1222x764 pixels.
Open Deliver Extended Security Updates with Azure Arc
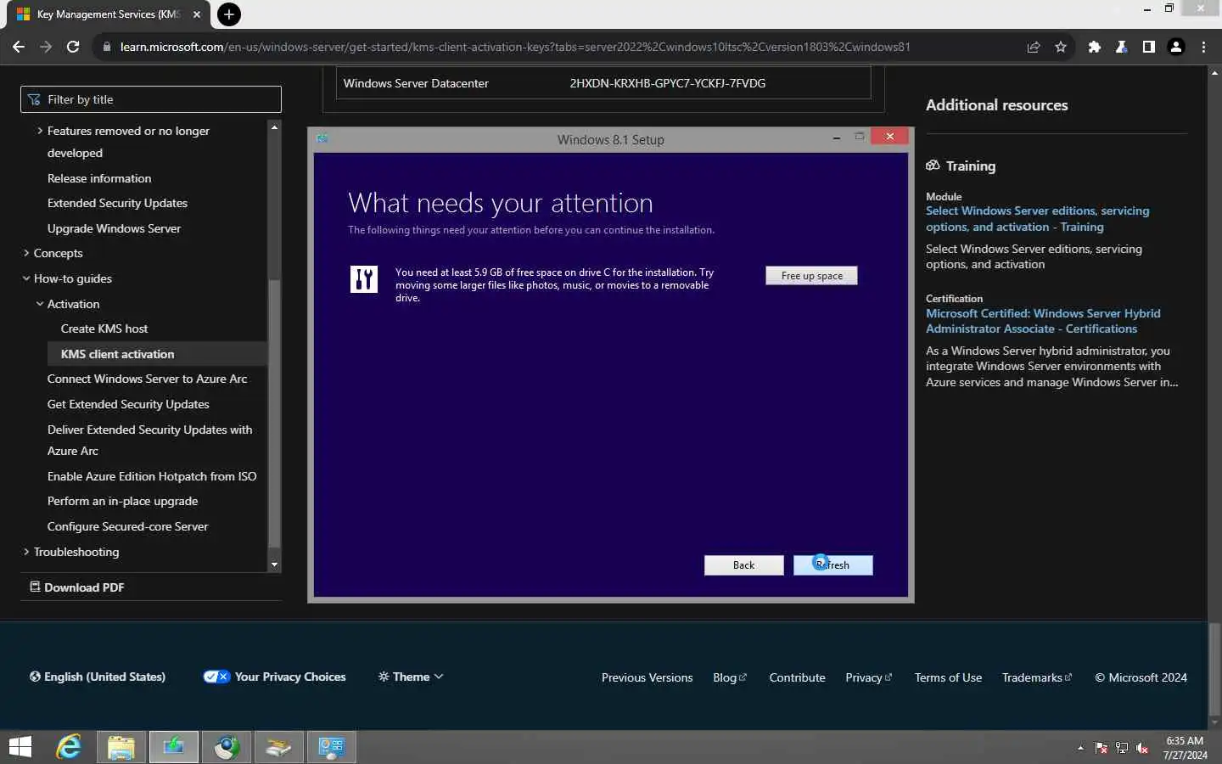point(149,440)
